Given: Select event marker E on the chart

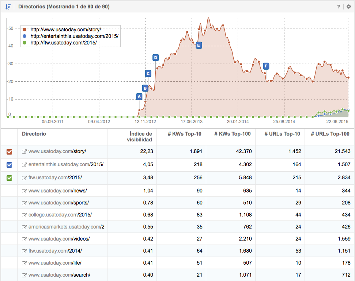Looking at the screenshot, I should 199,45.
